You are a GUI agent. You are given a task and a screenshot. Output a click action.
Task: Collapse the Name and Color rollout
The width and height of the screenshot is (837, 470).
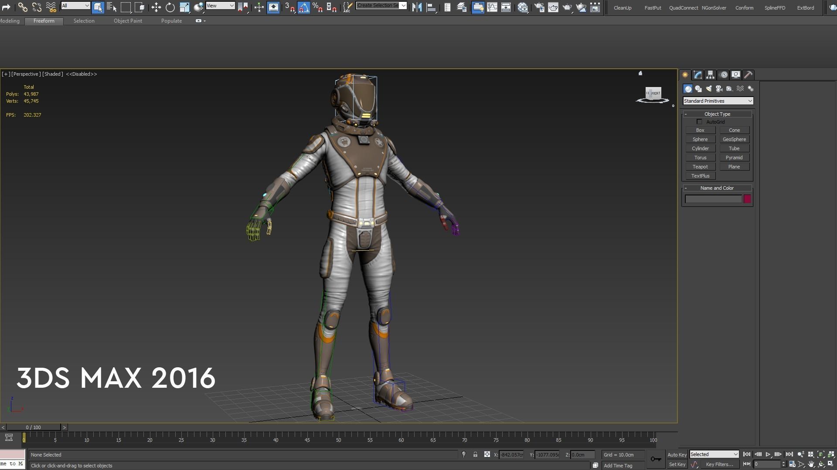click(717, 188)
